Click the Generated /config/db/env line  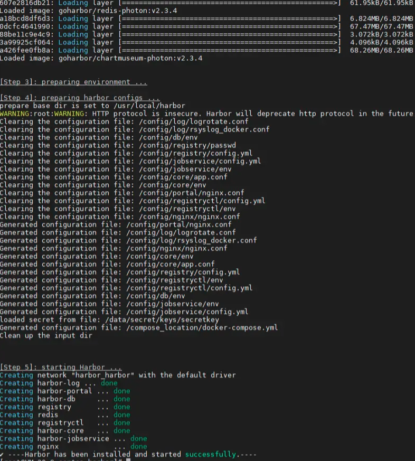coord(92,296)
